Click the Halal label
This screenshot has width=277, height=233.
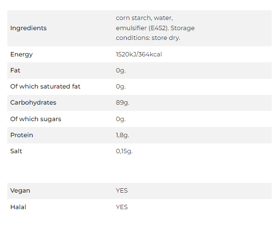[x=18, y=207]
